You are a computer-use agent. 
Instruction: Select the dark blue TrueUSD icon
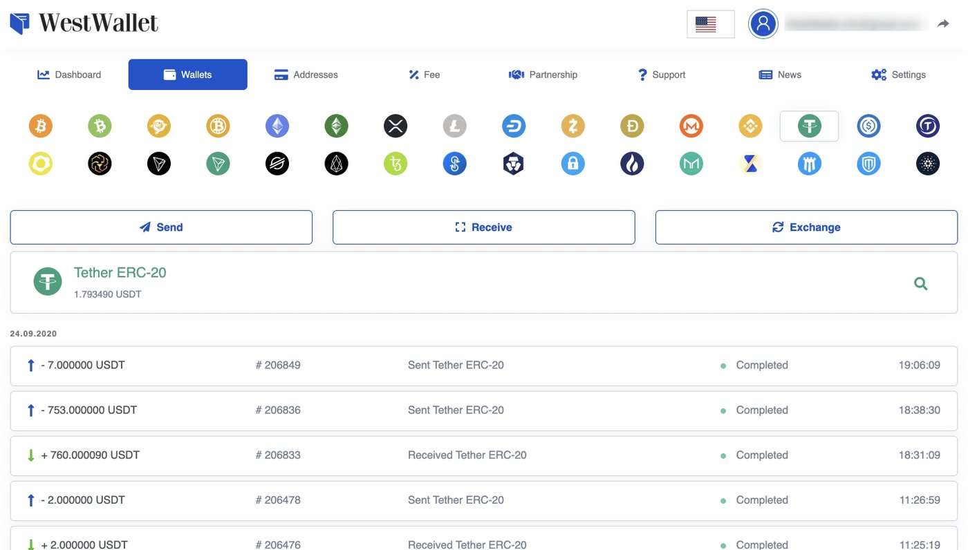coord(927,126)
